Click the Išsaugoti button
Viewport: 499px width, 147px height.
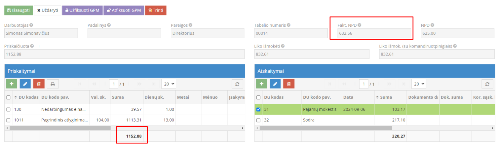(19, 10)
